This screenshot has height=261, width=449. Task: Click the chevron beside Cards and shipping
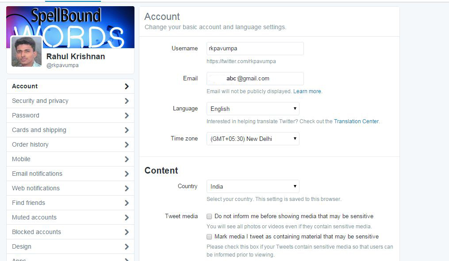click(127, 130)
